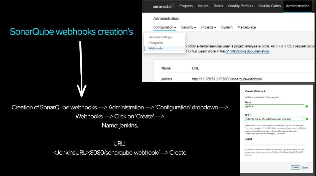Expand the Projects dropdown under Administration
316x176 pixels.
209,27
